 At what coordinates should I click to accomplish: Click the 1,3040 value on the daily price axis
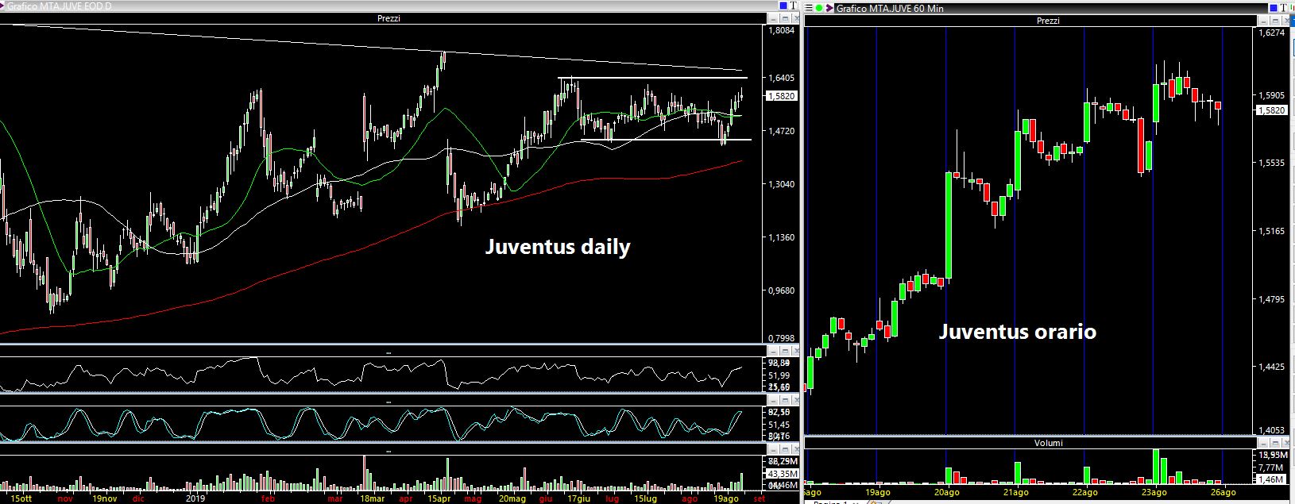[x=783, y=184]
